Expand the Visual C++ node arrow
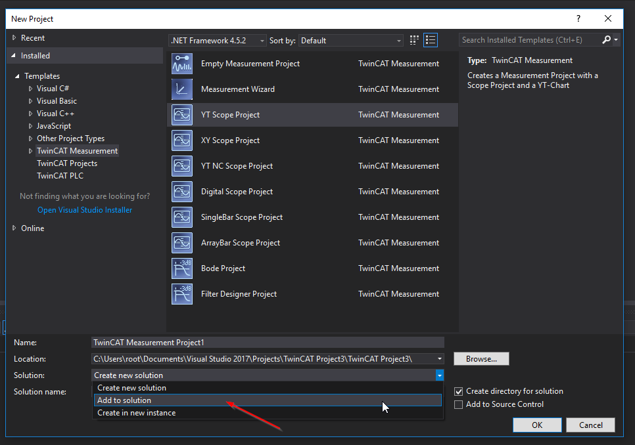The height and width of the screenshot is (445, 635). pos(30,114)
